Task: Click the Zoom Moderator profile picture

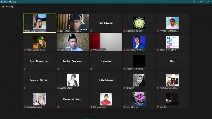Action: (x=139, y=23)
